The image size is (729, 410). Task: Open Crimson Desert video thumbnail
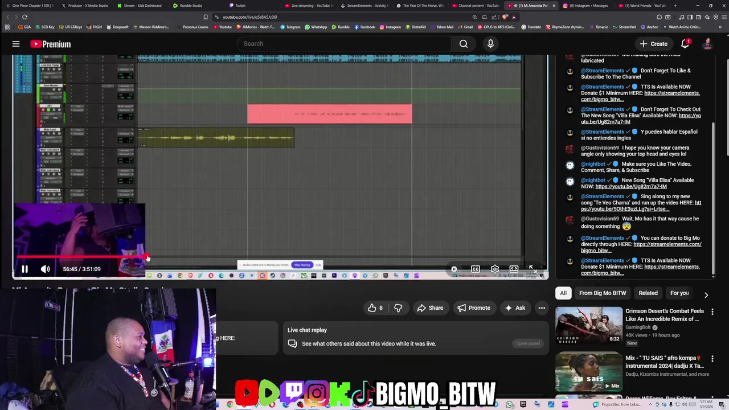[589, 325]
